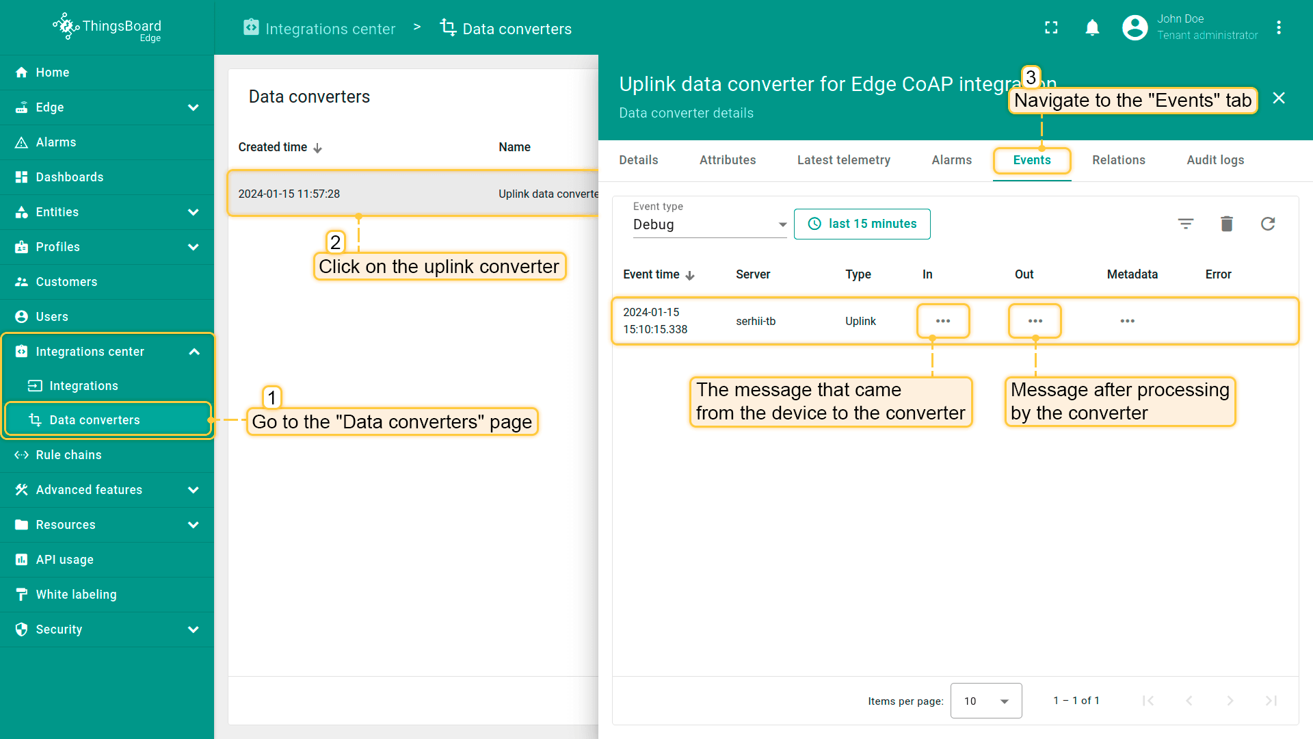
Task: Switch to the Relations tab
Action: (x=1119, y=160)
